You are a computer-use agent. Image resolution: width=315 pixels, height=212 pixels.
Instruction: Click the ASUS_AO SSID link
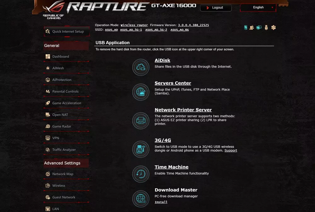(111, 30)
